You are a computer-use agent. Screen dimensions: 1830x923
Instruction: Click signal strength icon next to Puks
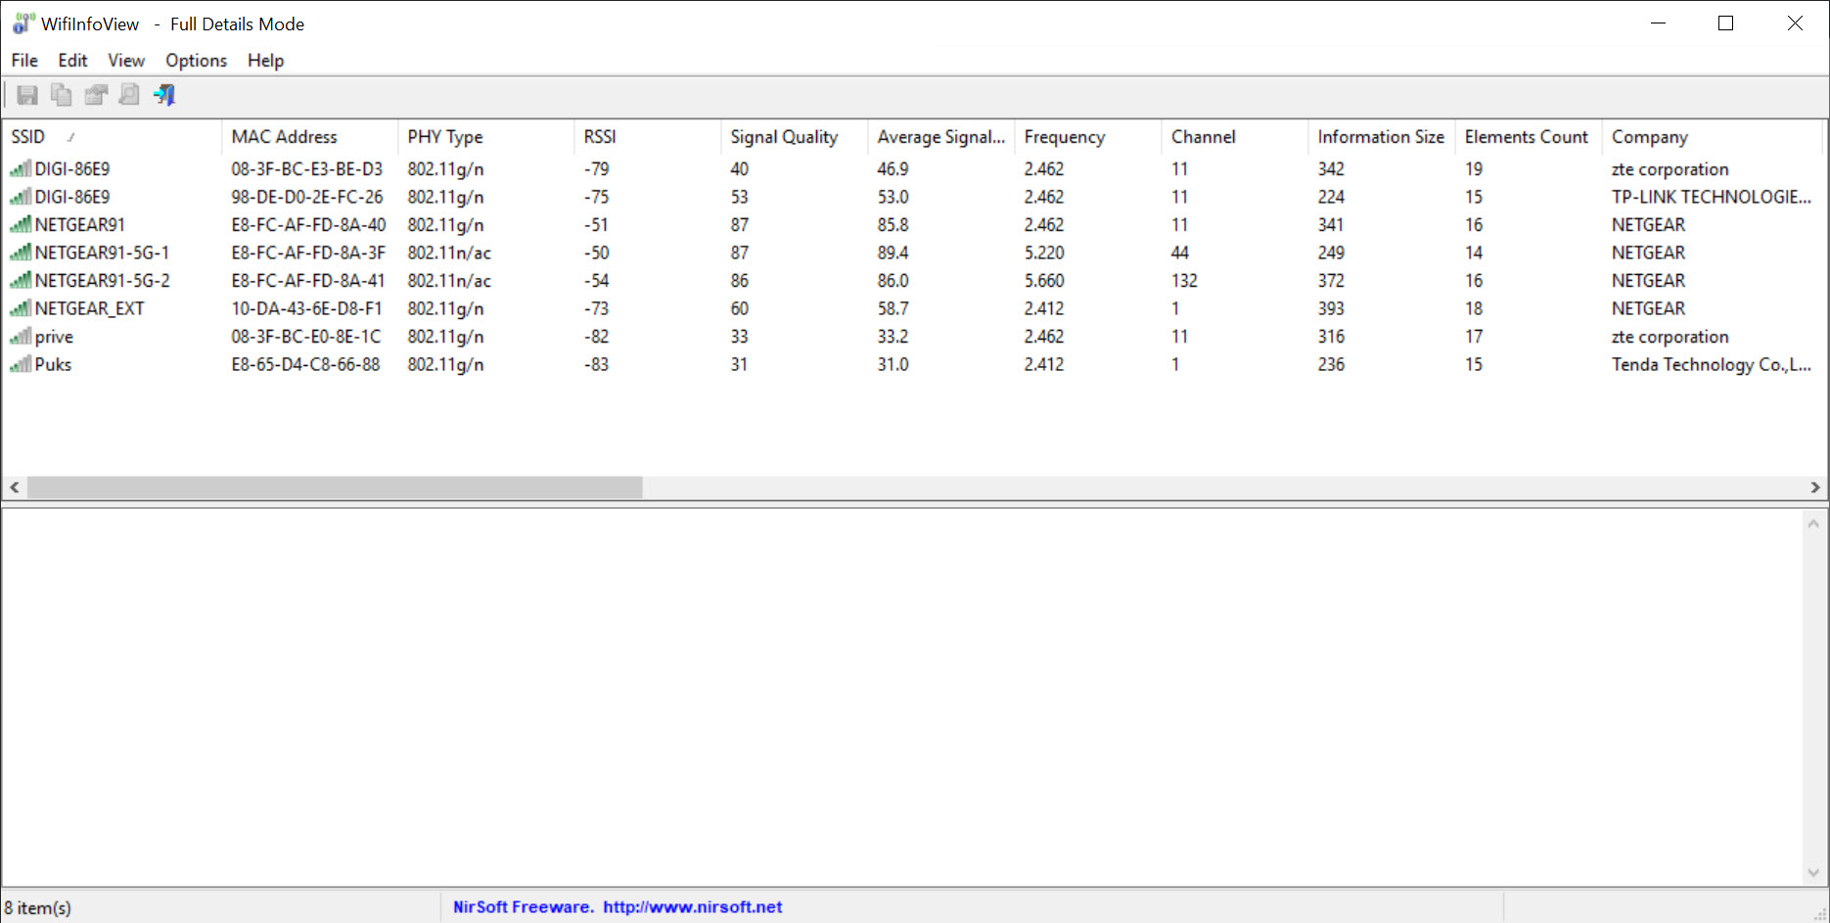[x=20, y=364]
